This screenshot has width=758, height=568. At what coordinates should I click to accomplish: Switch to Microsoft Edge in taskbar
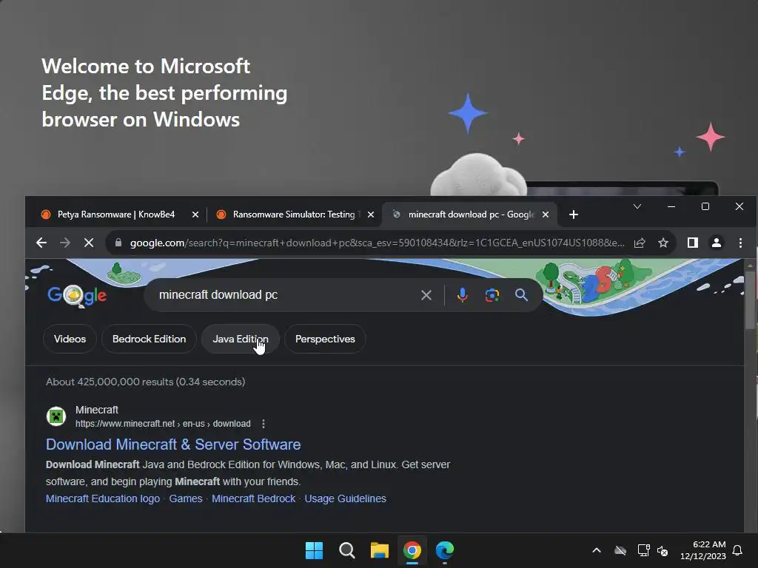(445, 550)
